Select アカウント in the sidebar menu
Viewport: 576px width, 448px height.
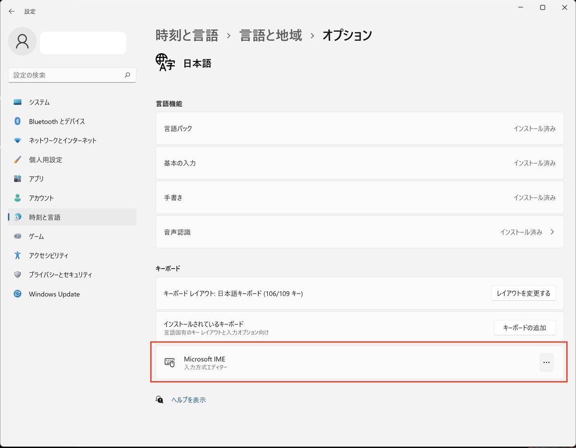point(41,198)
